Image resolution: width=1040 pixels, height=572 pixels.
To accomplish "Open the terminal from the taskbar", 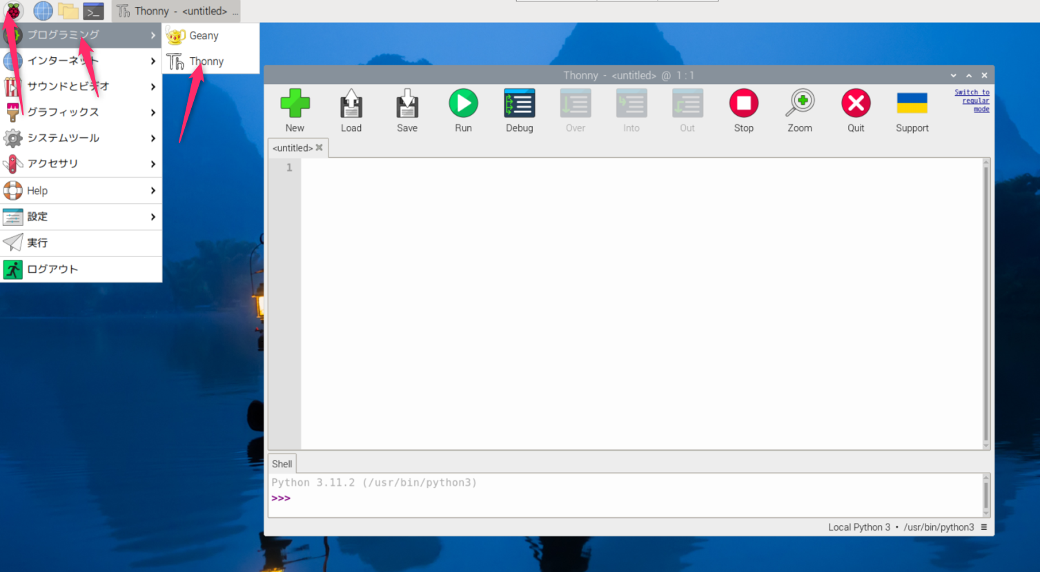I will click(x=93, y=10).
